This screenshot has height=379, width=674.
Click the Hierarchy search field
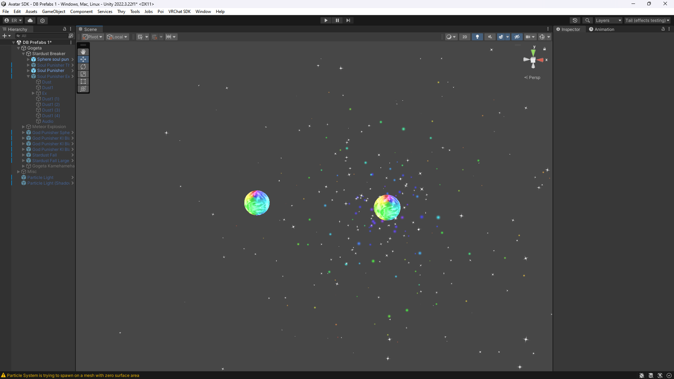click(x=42, y=36)
